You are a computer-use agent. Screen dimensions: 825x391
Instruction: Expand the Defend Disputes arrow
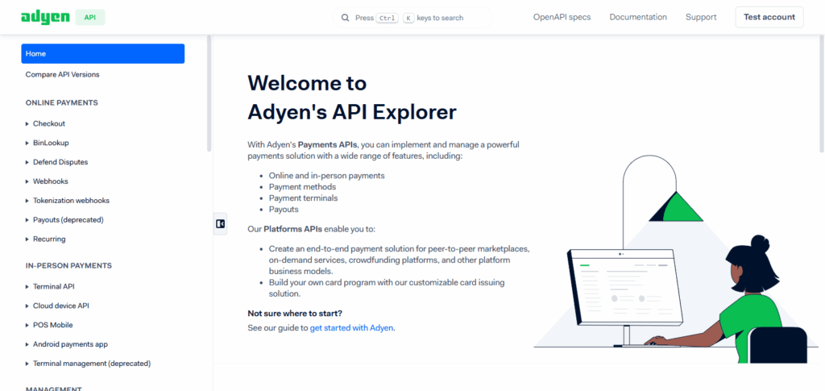(27, 162)
